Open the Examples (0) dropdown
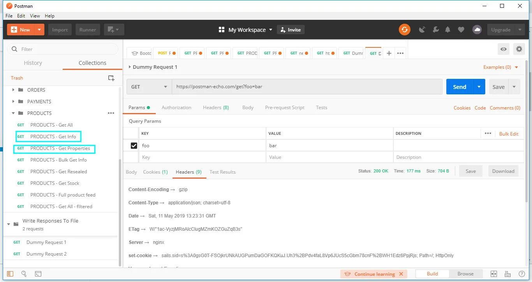The height and width of the screenshot is (282, 532). [501, 67]
